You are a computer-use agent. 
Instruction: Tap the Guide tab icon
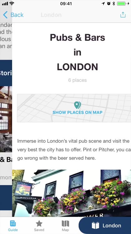13,224
